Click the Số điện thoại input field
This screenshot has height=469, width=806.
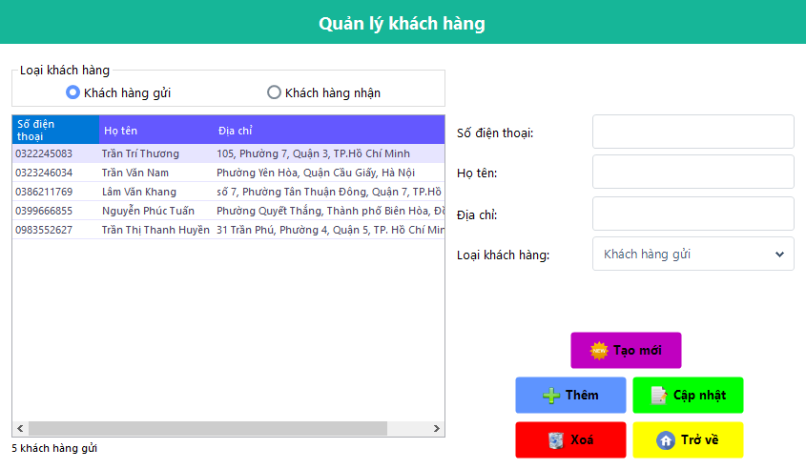[x=692, y=132]
